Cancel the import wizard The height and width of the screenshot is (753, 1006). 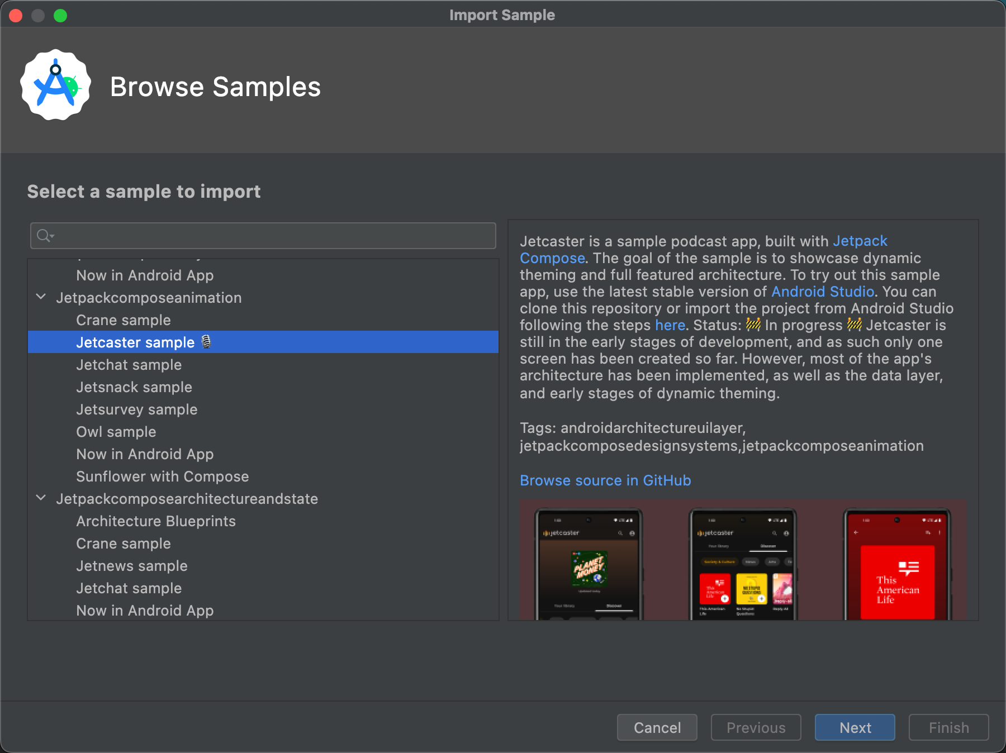tap(657, 727)
